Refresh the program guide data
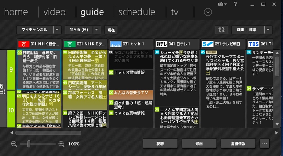 click(221, 30)
